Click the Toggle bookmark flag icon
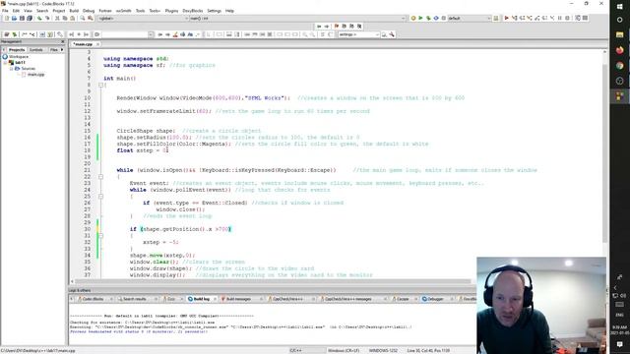The height and width of the screenshot is (354, 630). 337,27
